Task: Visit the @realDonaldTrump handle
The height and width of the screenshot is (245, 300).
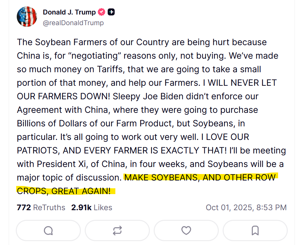Action: pyautogui.click(x=73, y=23)
